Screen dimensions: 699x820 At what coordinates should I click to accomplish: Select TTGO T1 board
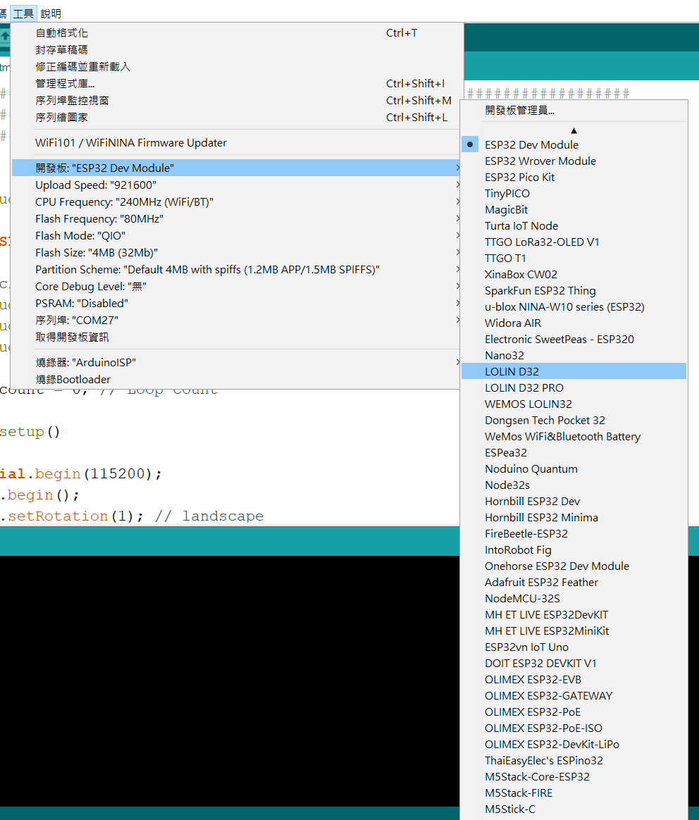[574, 259]
